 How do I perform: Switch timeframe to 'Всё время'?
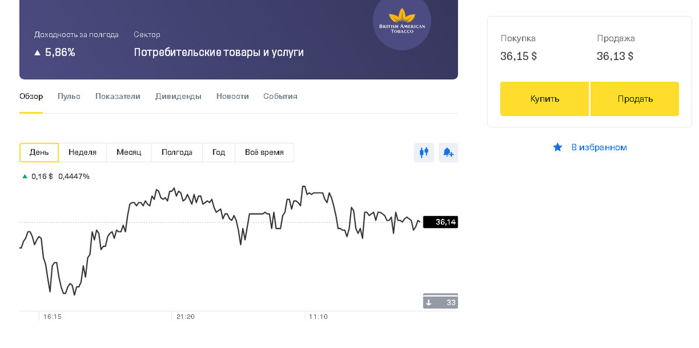(264, 152)
